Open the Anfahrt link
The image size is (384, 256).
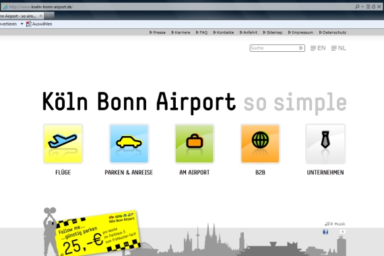point(249,32)
